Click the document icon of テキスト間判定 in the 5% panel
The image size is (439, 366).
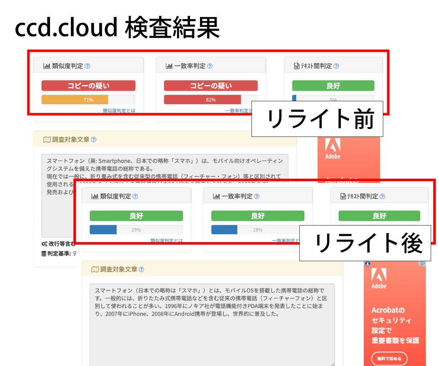pos(297,66)
